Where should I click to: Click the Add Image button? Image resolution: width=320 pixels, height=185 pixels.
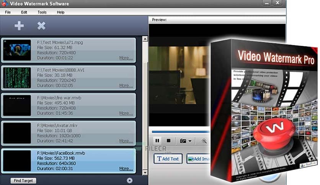(x=199, y=159)
